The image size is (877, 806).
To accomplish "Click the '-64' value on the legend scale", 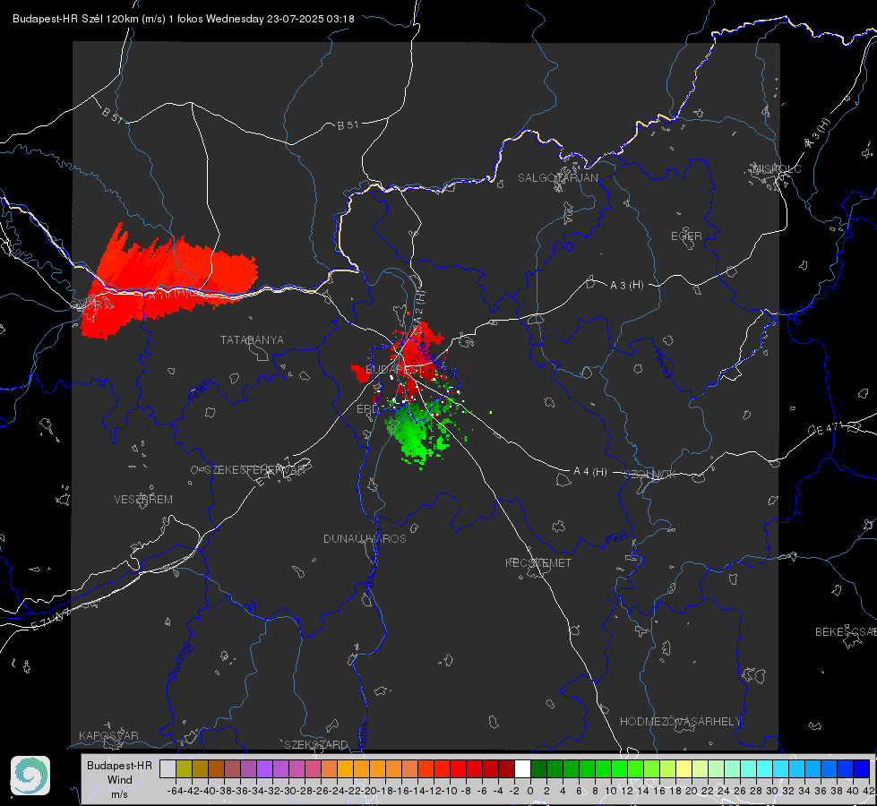I will [175, 791].
